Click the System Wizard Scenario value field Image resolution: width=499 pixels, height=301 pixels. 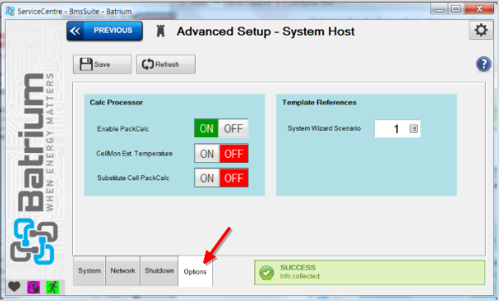pos(397,129)
